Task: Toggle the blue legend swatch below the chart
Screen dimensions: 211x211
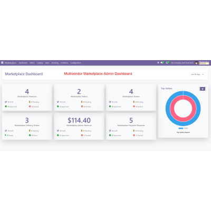Action: [181, 128]
